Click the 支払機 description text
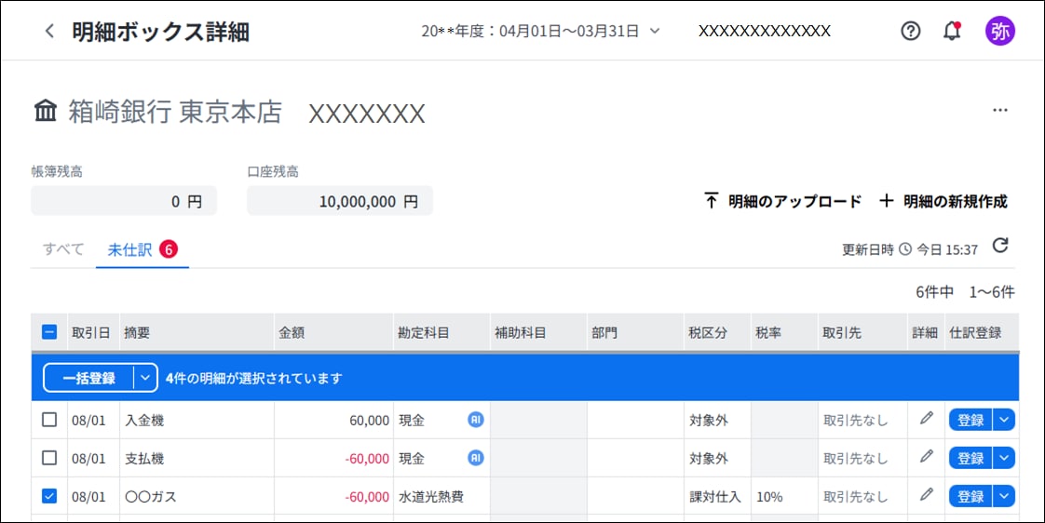Viewport: 1045px width, 523px height. [144, 459]
